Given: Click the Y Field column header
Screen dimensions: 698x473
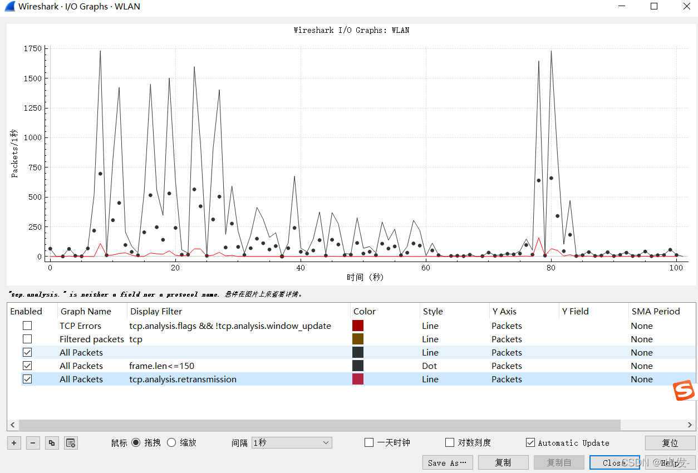Looking at the screenshot, I should (593, 311).
